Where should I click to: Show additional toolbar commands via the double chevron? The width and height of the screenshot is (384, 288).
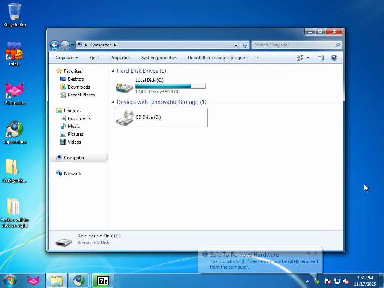(258, 58)
